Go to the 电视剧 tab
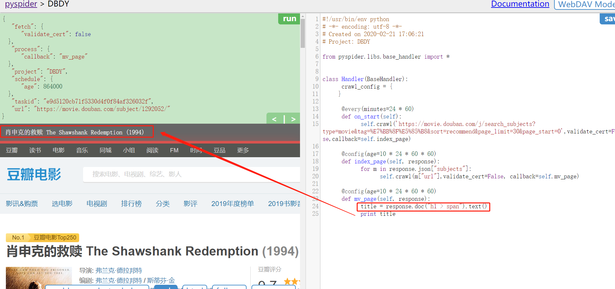The height and width of the screenshot is (289, 615). (97, 204)
